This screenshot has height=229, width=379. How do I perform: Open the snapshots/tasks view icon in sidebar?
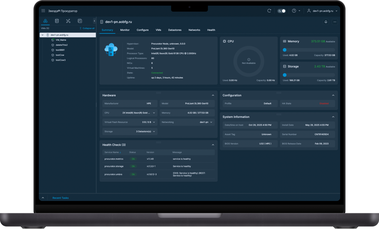(x=80, y=21)
